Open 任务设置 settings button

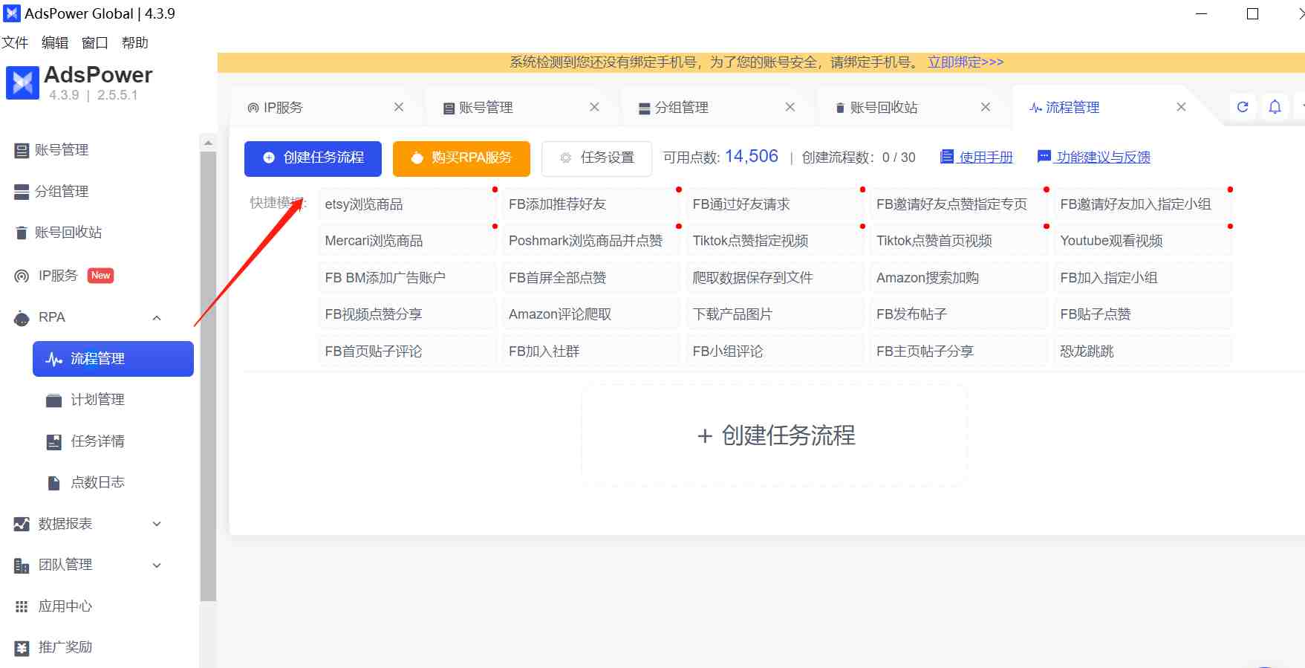(x=596, y=158)
